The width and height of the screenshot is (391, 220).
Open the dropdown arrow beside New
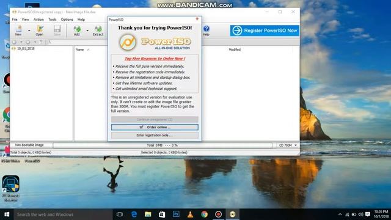click(29, 31)
